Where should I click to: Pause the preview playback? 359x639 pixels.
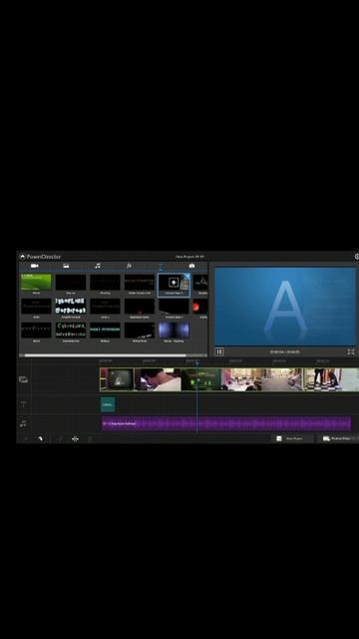(219, 351)
